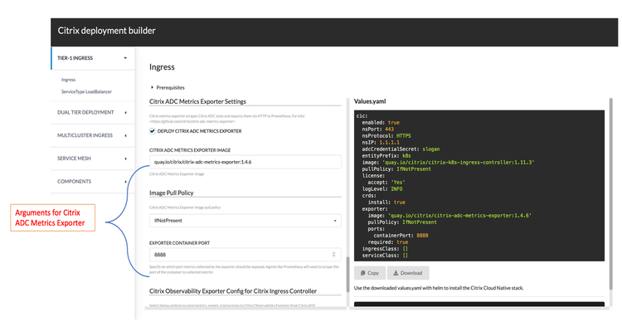The width and height of the screenshot is (622, 322).
Task: Collapse the TIER-1 INGRESS sidebar section
Action: pyautogui.click(x=93, y=58)
